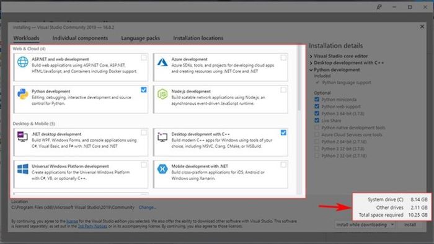Open the Installation locations tab
The height and width of the screenshot is (244, 434).
tap(198, 38)
